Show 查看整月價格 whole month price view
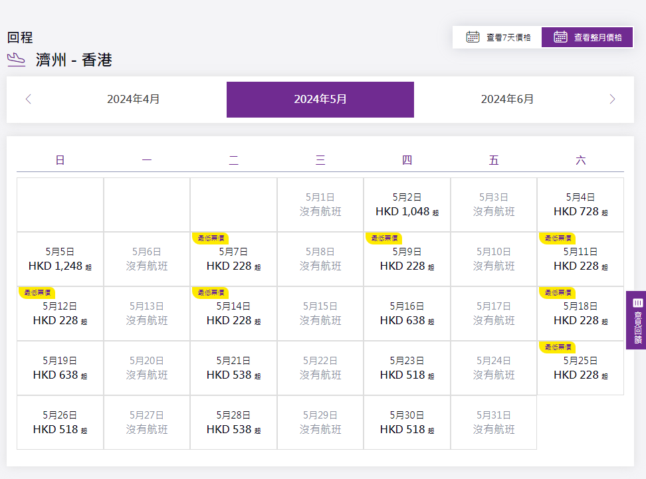 (588, 37)
